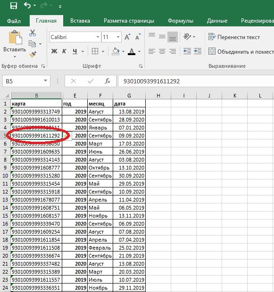274x292 pixels.
Task: Open the fill color bucket swatch
Action: (x=116, y=51)
